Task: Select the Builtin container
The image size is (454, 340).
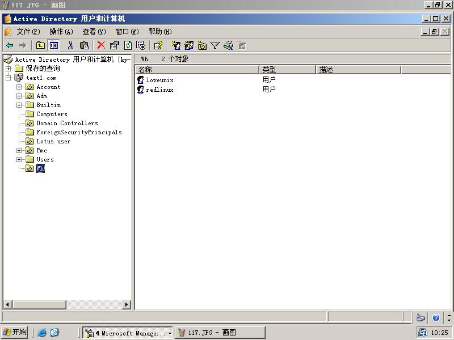Action: point(49,105)
